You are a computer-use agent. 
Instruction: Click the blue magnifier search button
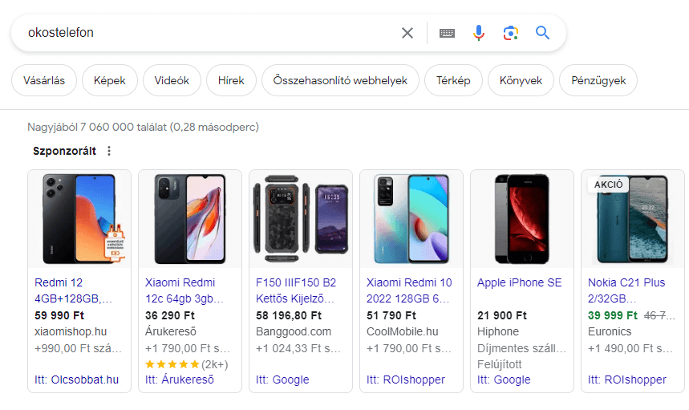(543, 33)
